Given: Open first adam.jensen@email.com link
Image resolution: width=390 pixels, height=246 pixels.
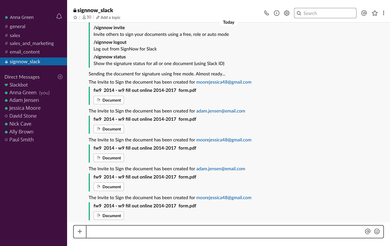Looking at the screenshot, I should (x=221, y=111).
